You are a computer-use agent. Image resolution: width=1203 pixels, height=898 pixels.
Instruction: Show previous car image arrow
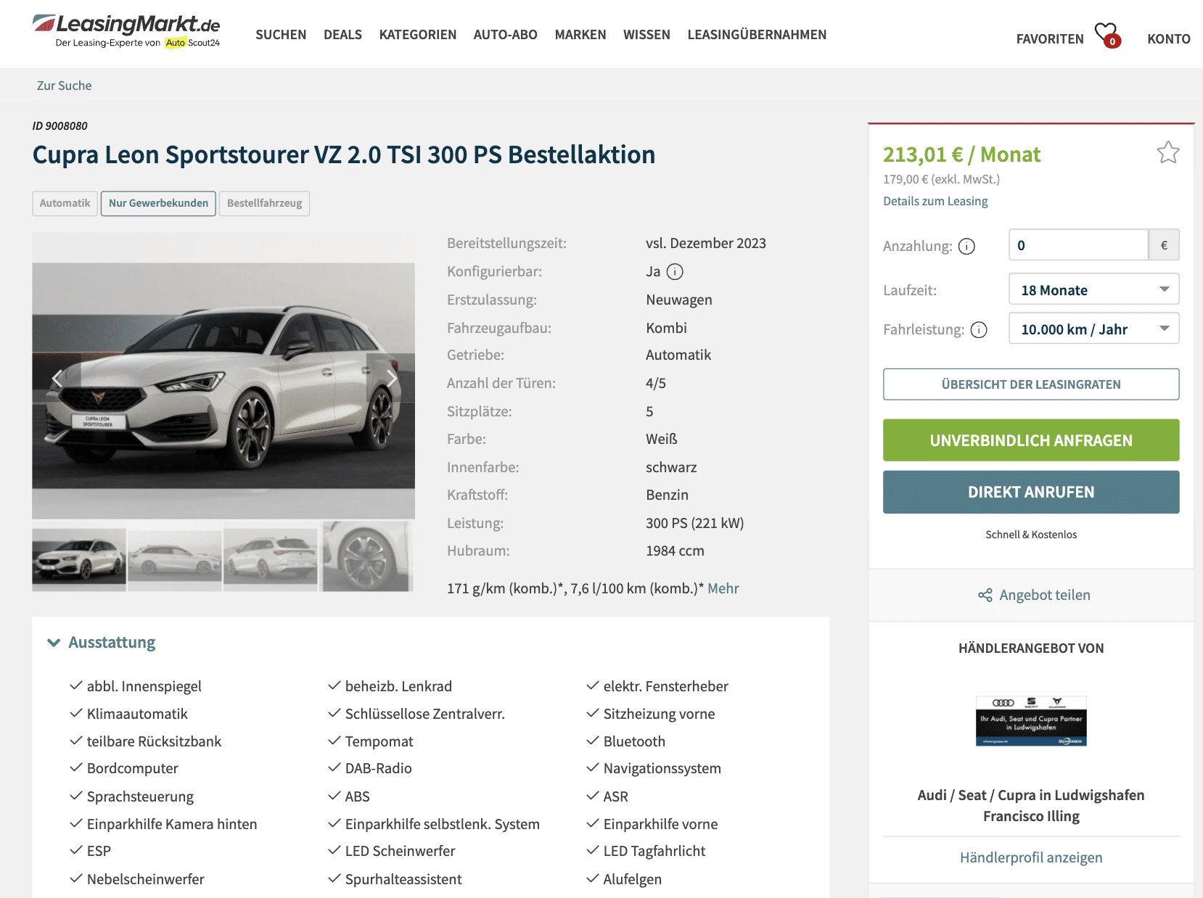(57, 378)
